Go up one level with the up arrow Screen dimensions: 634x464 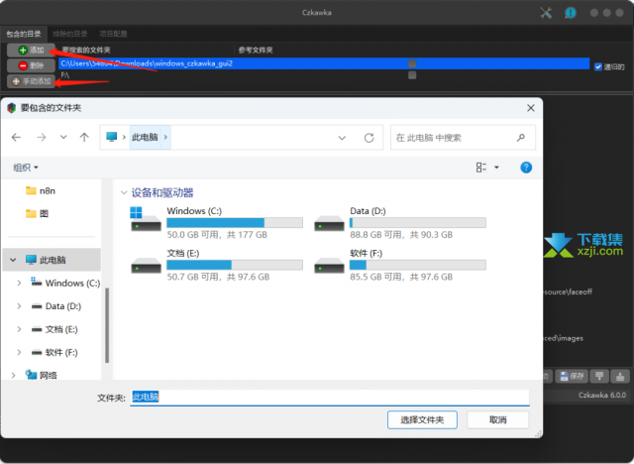pyautogui.click(x=84, y=138)
